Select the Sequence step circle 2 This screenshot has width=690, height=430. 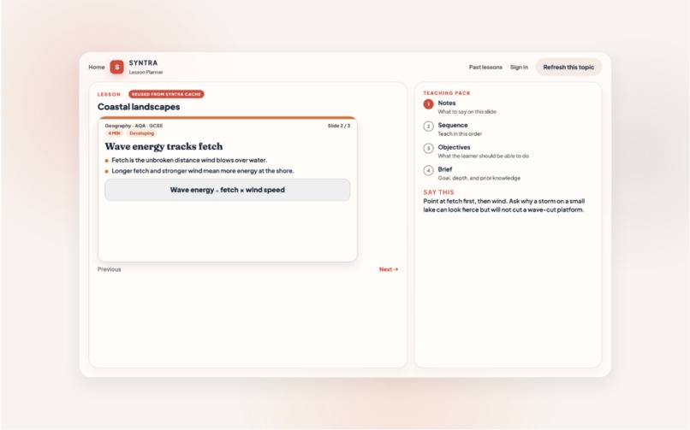(x=428, y=127)
